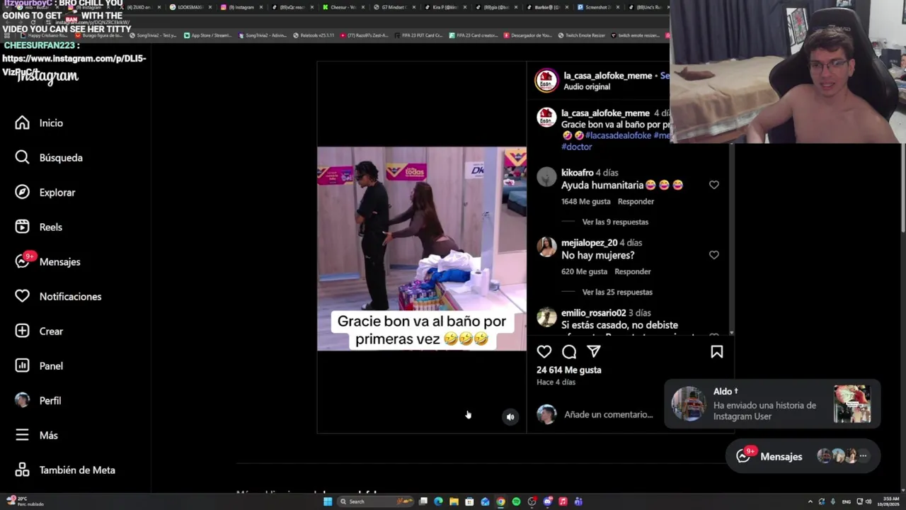Save post with bookmark icon

click(716, 351)
